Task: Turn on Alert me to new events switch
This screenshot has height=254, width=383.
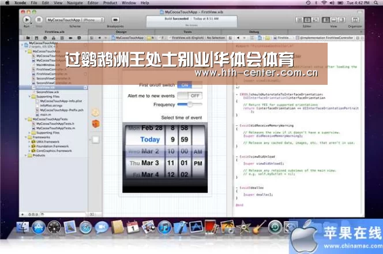Action: click(x=190, y=96)
